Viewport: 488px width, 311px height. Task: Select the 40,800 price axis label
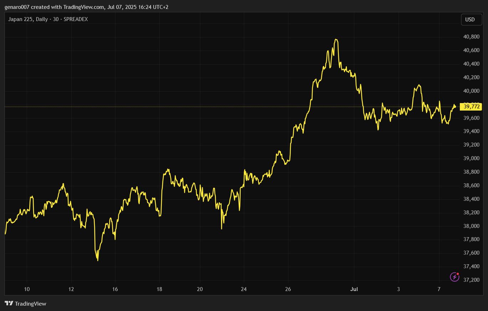(x=471, y=37)
